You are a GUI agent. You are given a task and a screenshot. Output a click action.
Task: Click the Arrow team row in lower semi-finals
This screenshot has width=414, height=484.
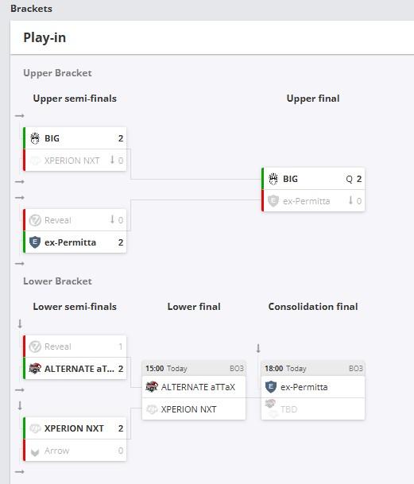[75, 451]
